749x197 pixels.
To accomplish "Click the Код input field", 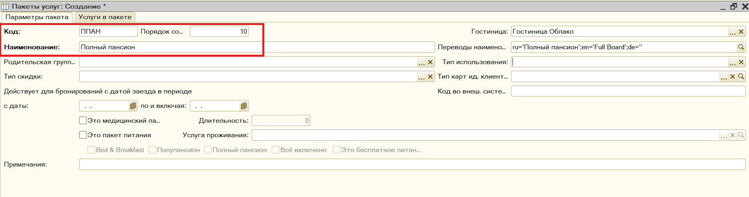I will tap(108, 31).
